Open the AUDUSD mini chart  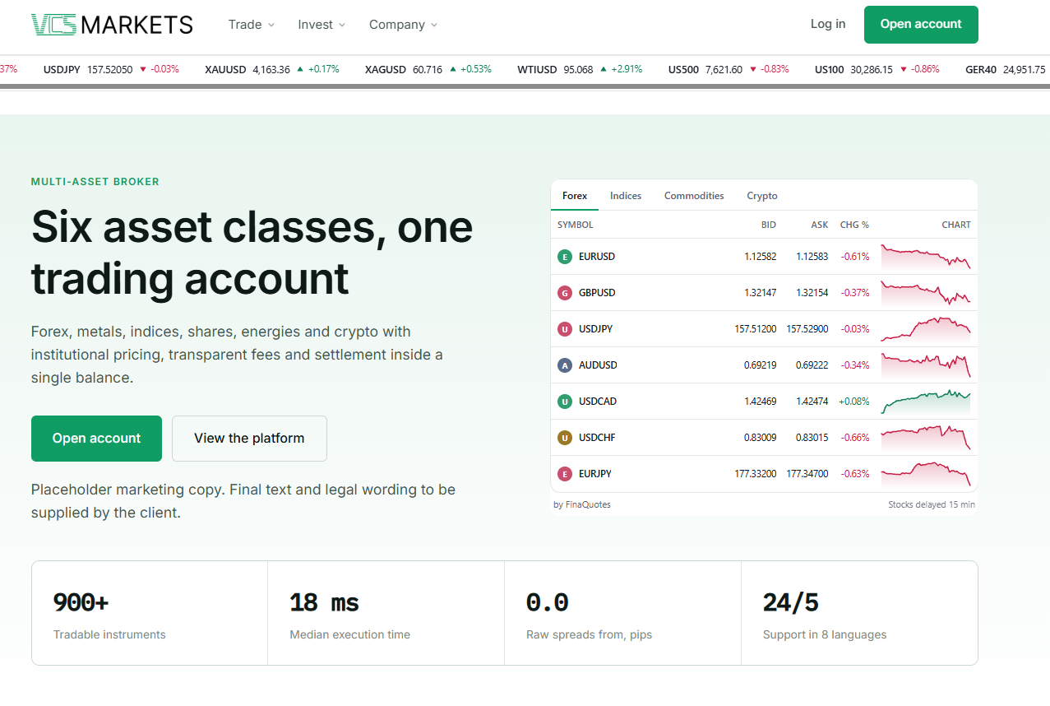(926, 365)
